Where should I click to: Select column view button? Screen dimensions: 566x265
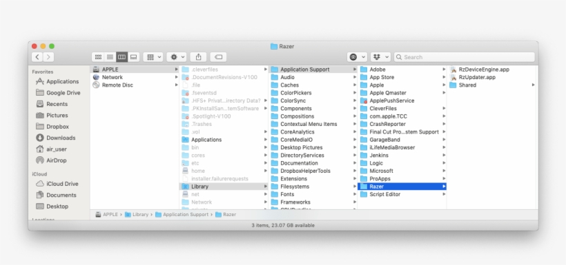pos(121,57)
